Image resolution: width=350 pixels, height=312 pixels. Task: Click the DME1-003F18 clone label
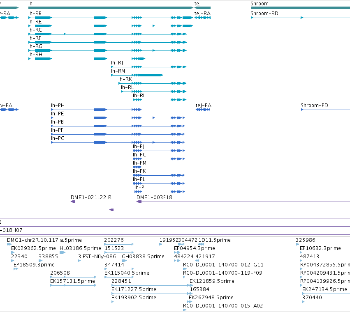click(154, 197)
